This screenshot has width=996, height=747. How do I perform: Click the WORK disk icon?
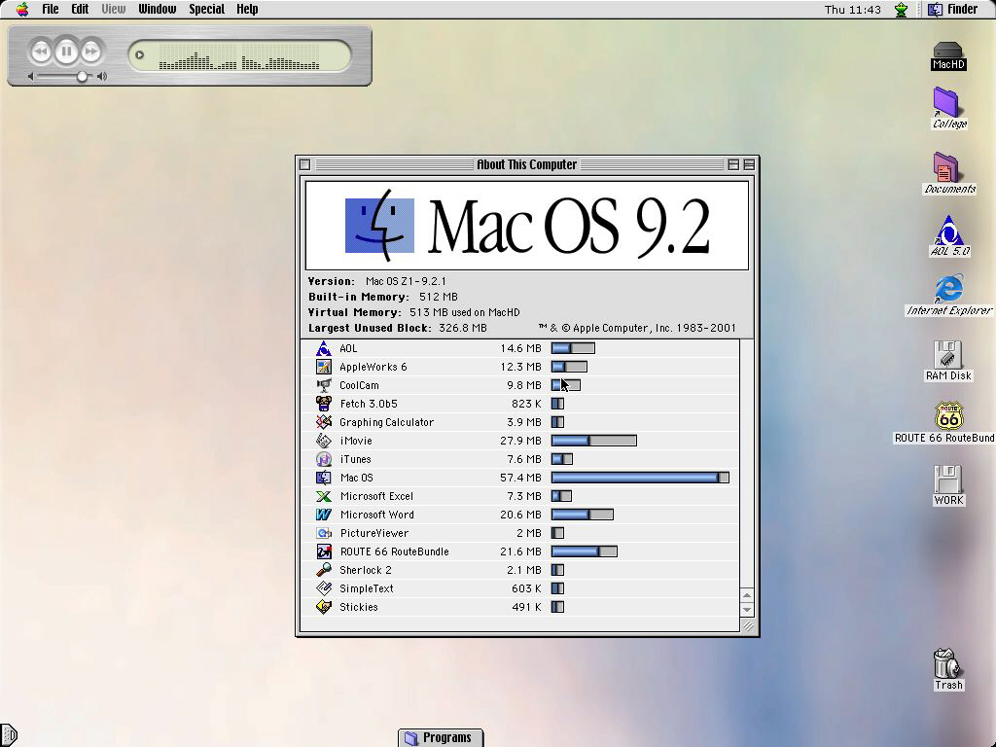point(947,480)
